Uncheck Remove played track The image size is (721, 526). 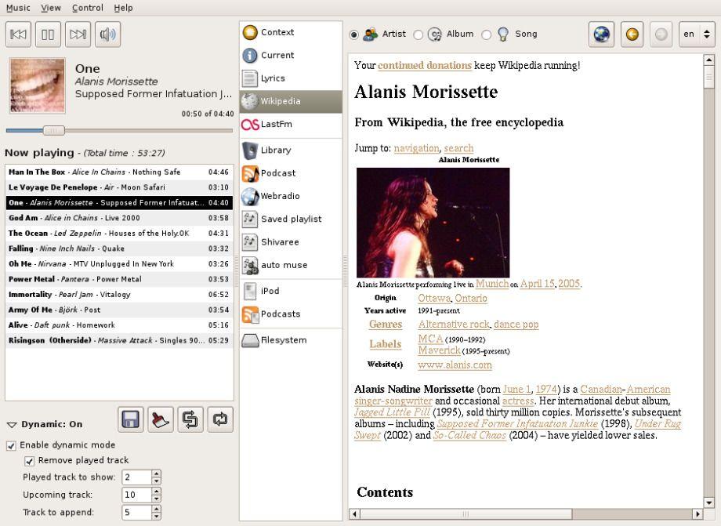(30, 461)
